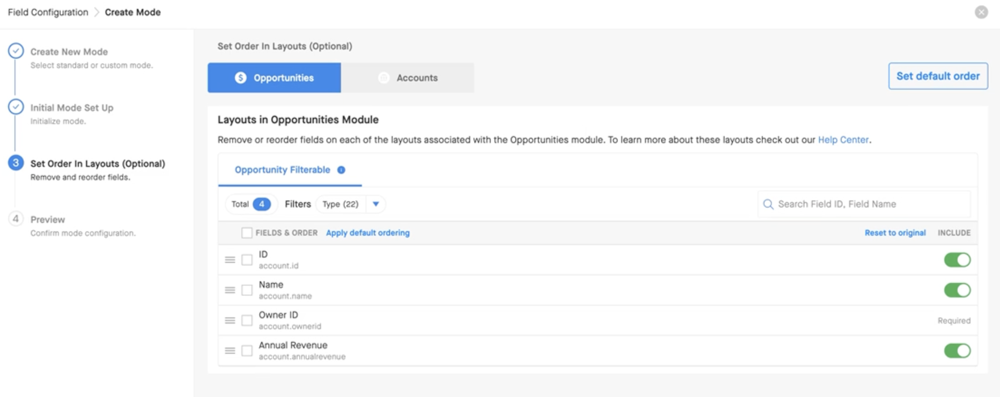Click the Required label on Owner ID row
The image size is (1000, 397).
pyautogui.click(x=954, y=320)
